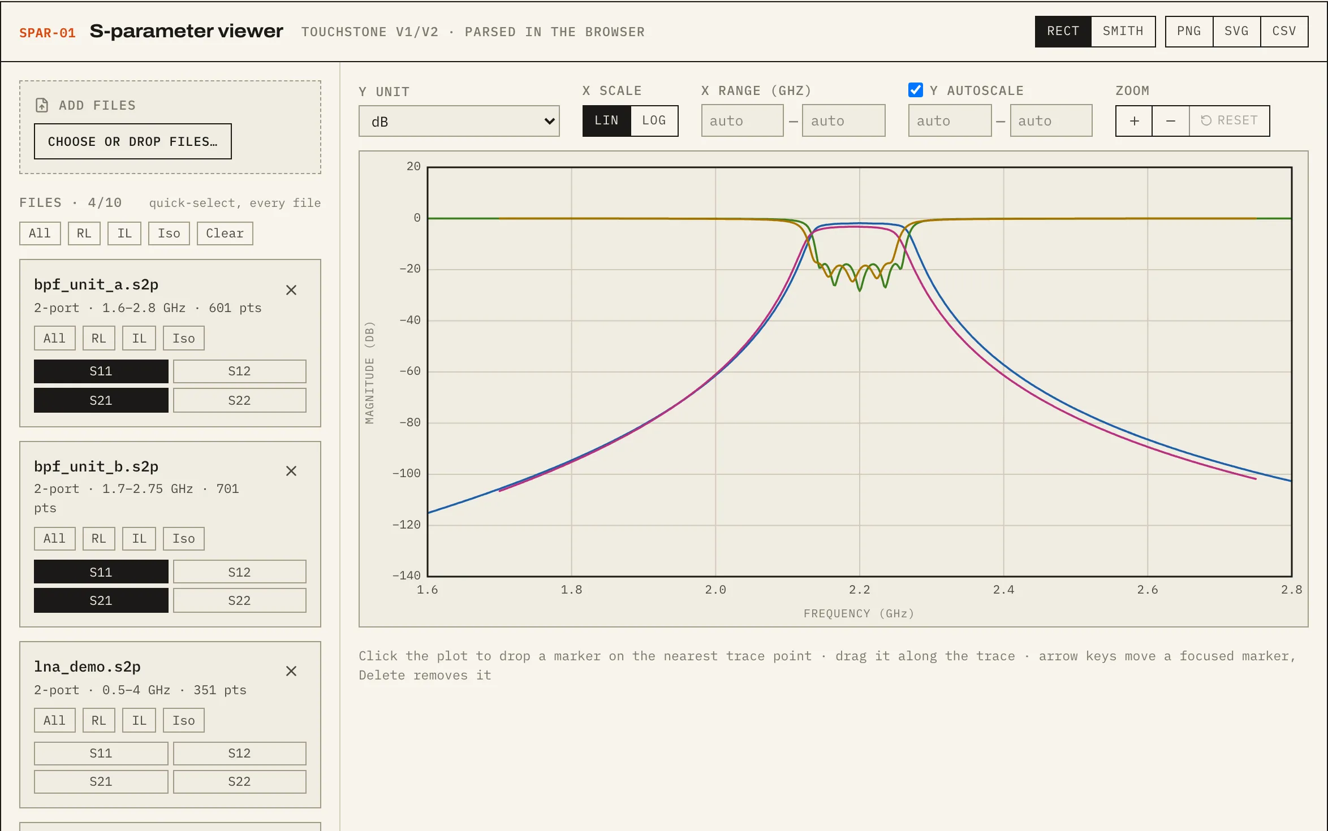
Task: Click the add files upload icon
Action: point(42,105)
